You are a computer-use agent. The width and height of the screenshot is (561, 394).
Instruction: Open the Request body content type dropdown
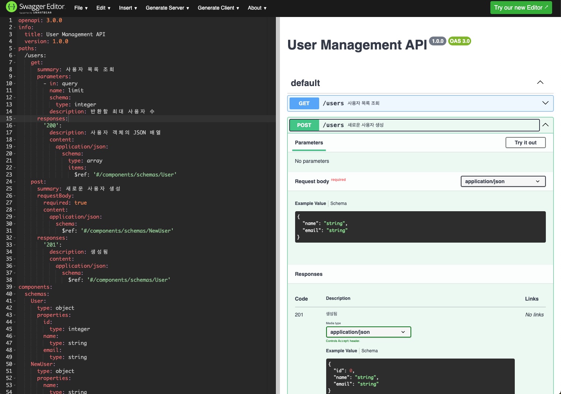503,181
